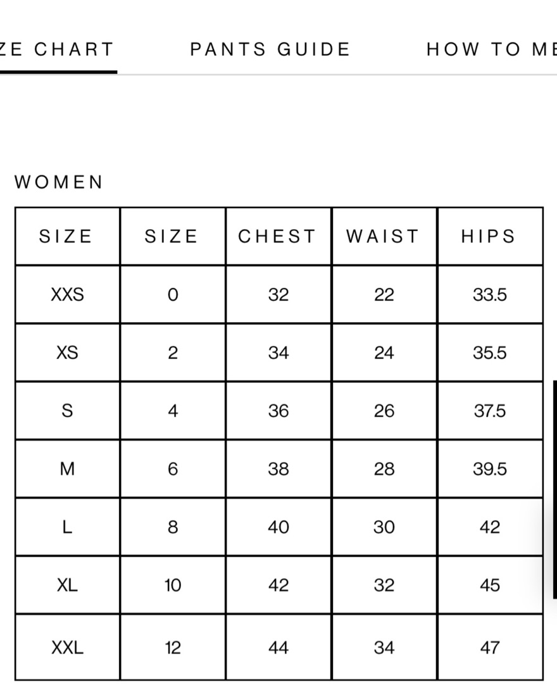Switch to the Size Chart tab
This screenshot has height=695, width=557.
coord(57,49)
